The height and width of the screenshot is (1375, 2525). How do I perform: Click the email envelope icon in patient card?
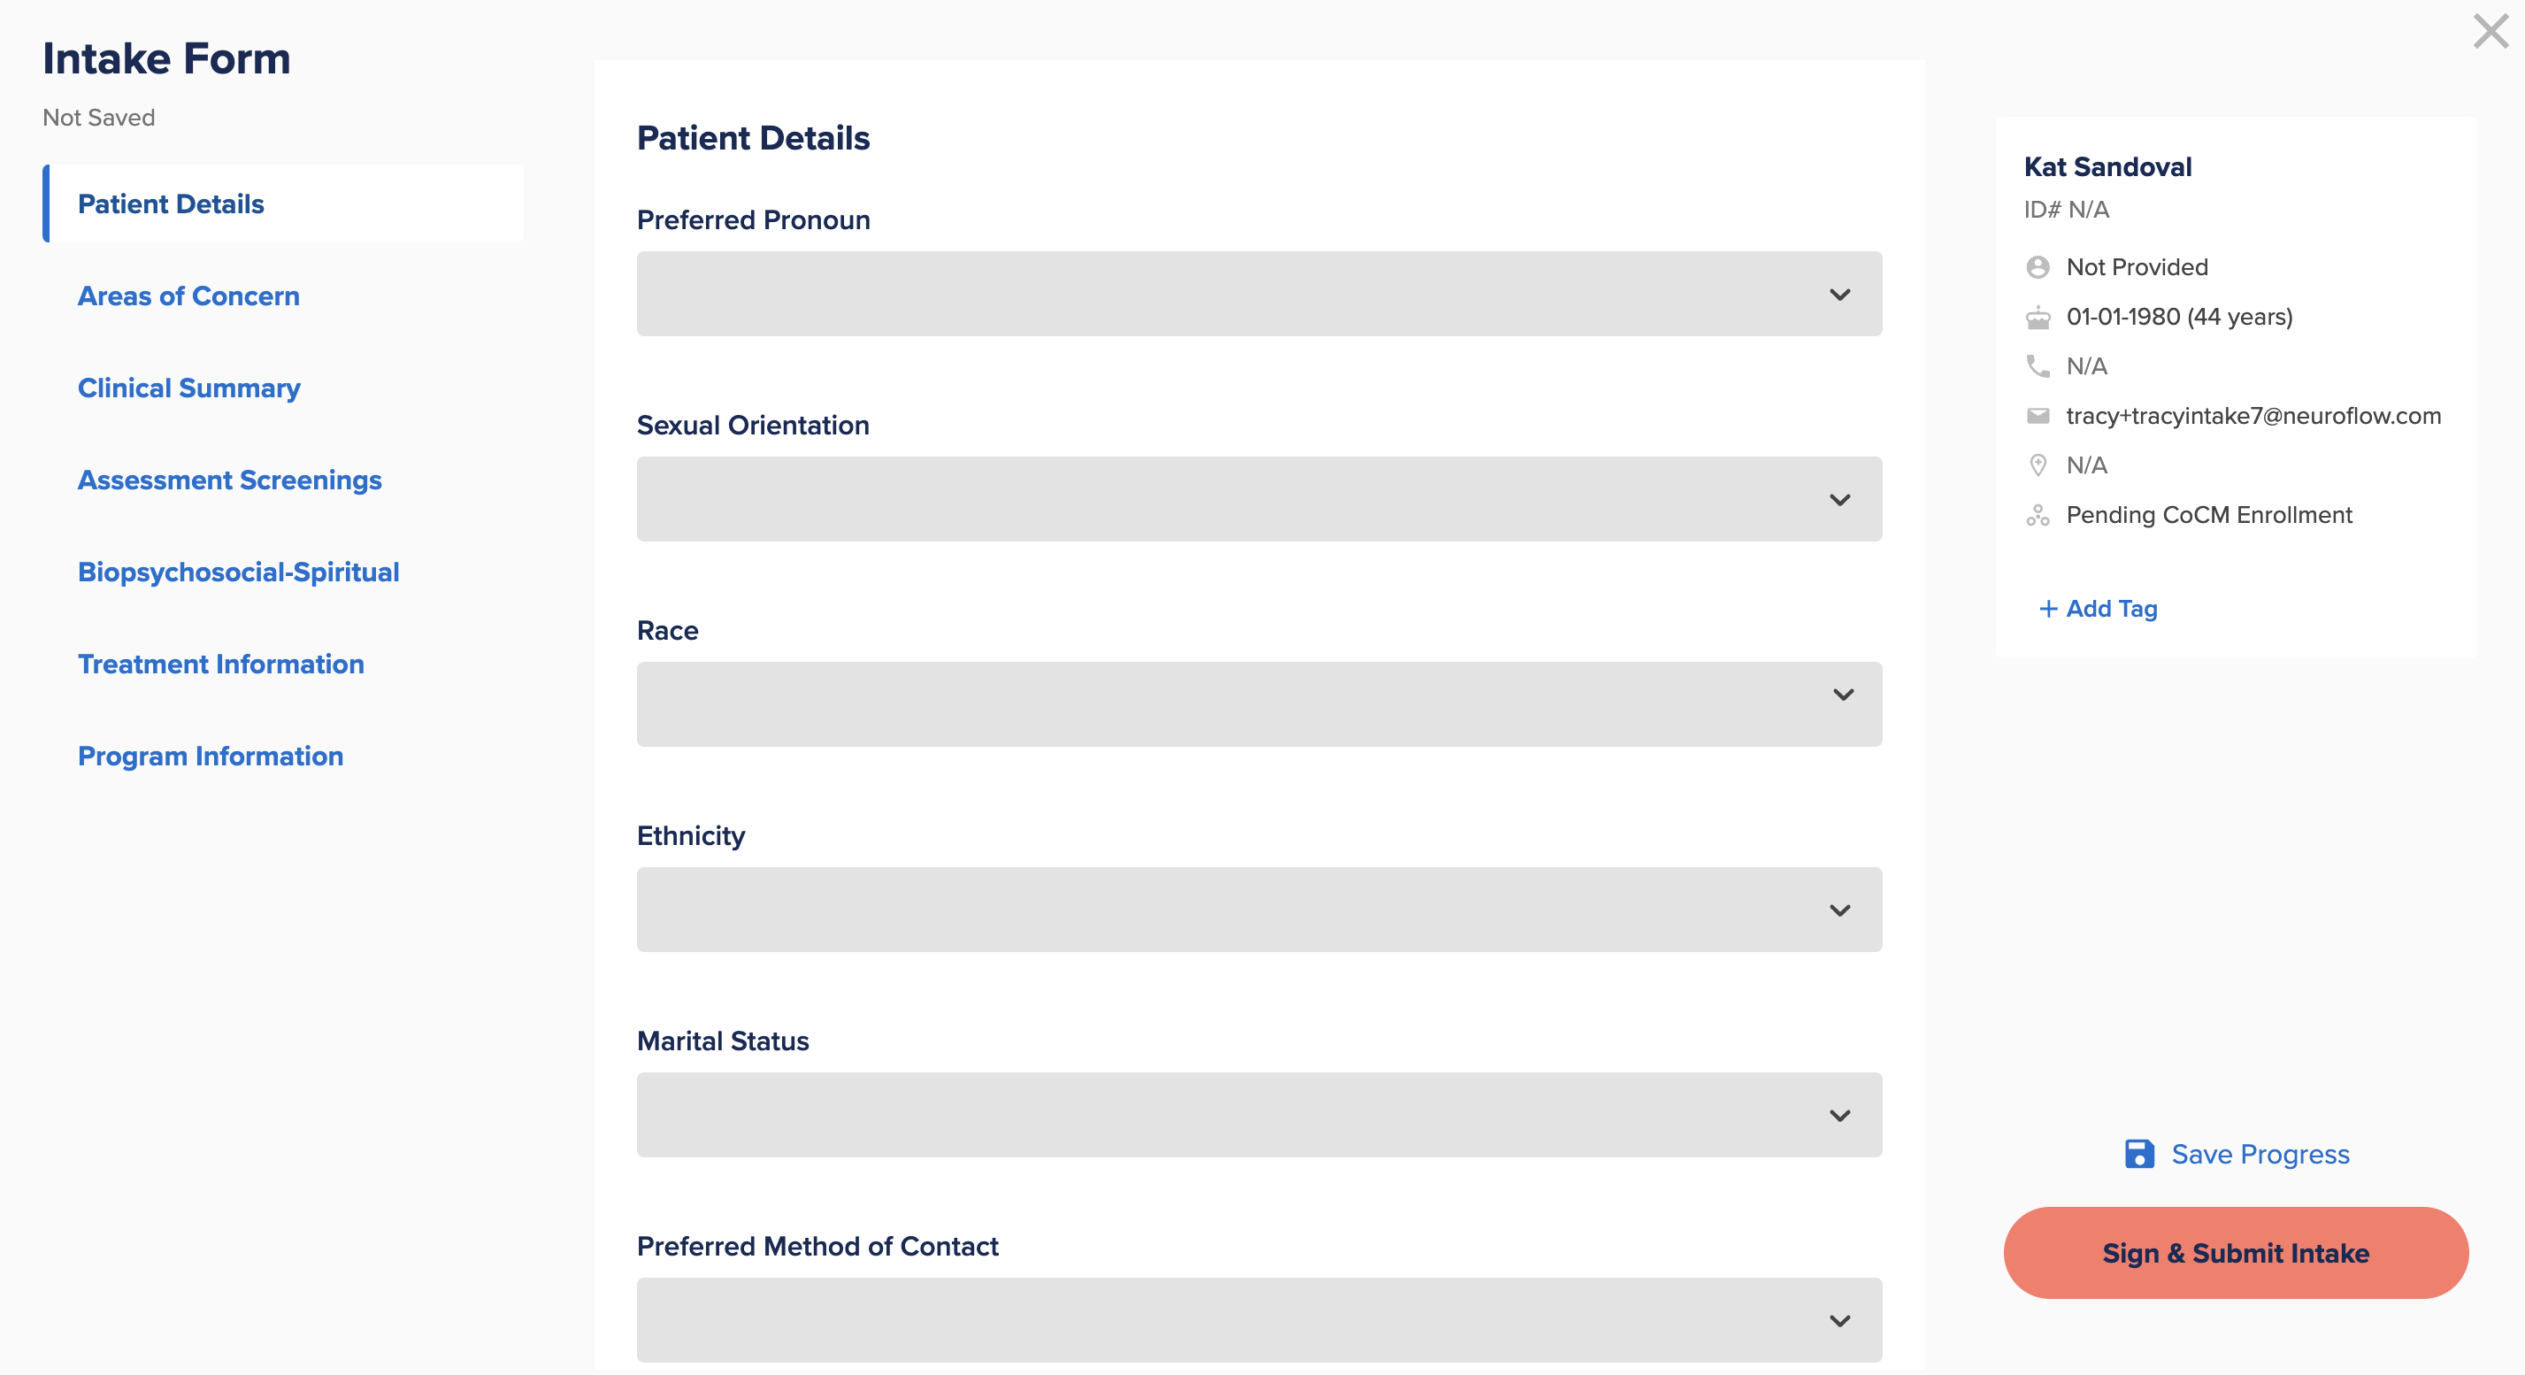click(2038, 416)
